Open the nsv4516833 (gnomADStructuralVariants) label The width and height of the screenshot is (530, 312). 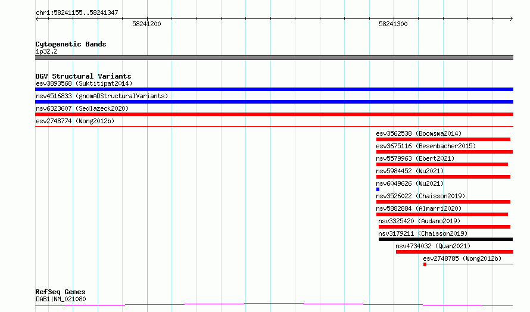point(102,96)
